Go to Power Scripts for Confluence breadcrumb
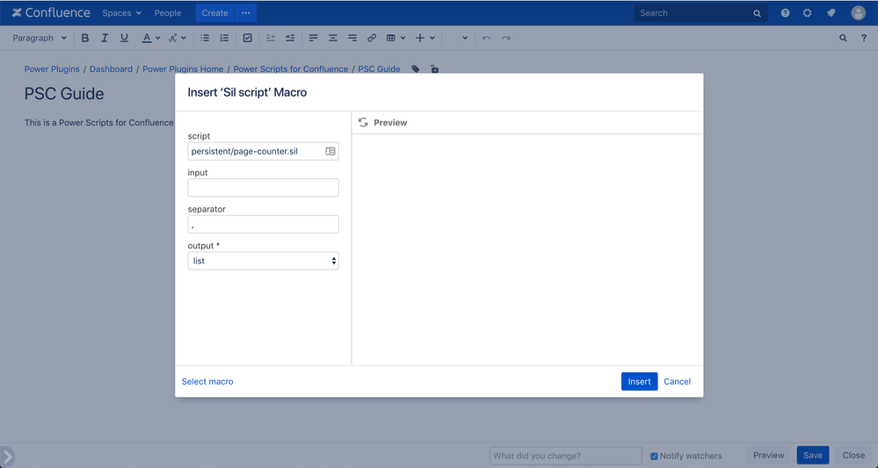The width and height of the screenshot is (878, 468). pos(291,68)
